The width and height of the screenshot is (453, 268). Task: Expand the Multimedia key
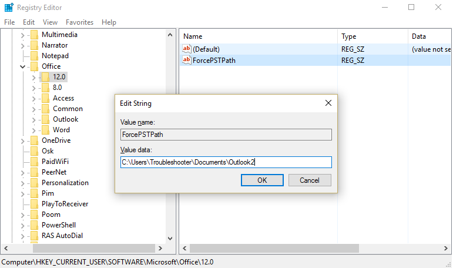[x=22, y=35]
